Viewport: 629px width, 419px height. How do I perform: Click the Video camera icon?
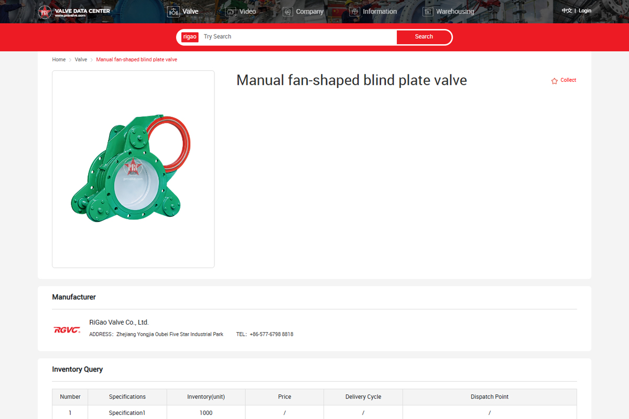pos(231,12)
